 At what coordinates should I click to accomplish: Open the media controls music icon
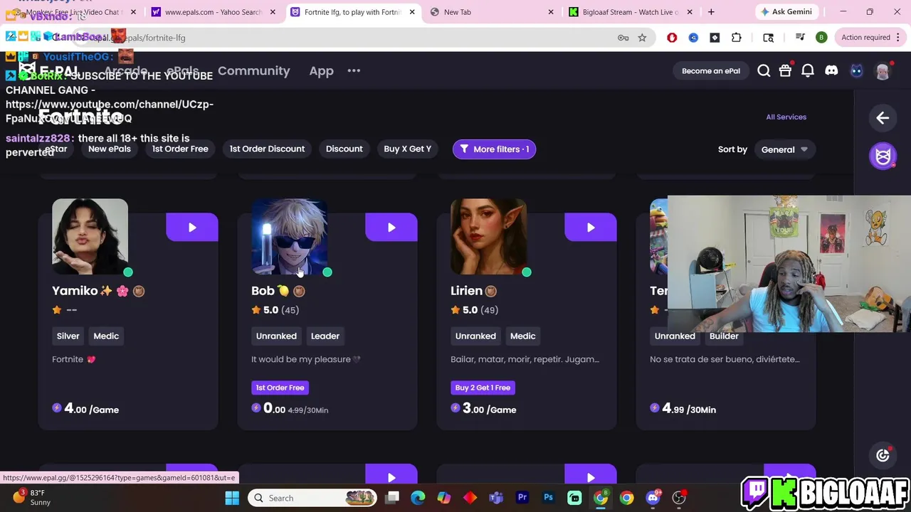[800, 38]
